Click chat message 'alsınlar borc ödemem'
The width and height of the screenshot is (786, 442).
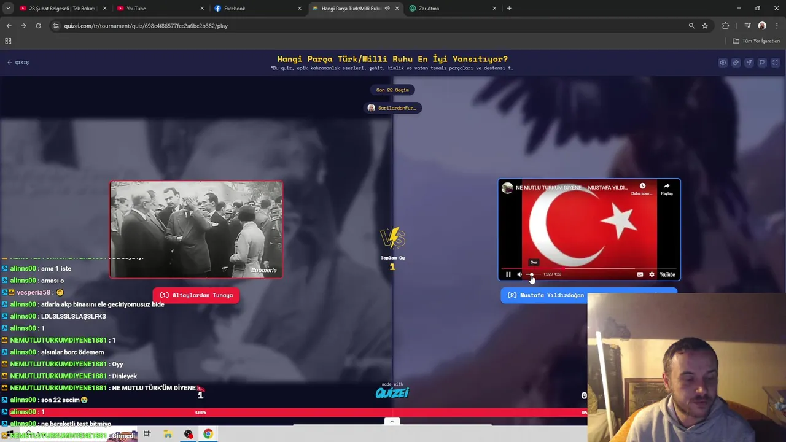pos(72,352)
